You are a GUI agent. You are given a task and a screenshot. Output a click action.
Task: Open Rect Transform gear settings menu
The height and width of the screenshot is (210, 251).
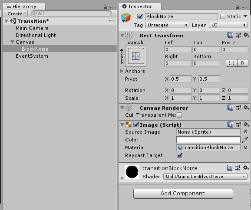pyautogui.click(x=246, y=35)
